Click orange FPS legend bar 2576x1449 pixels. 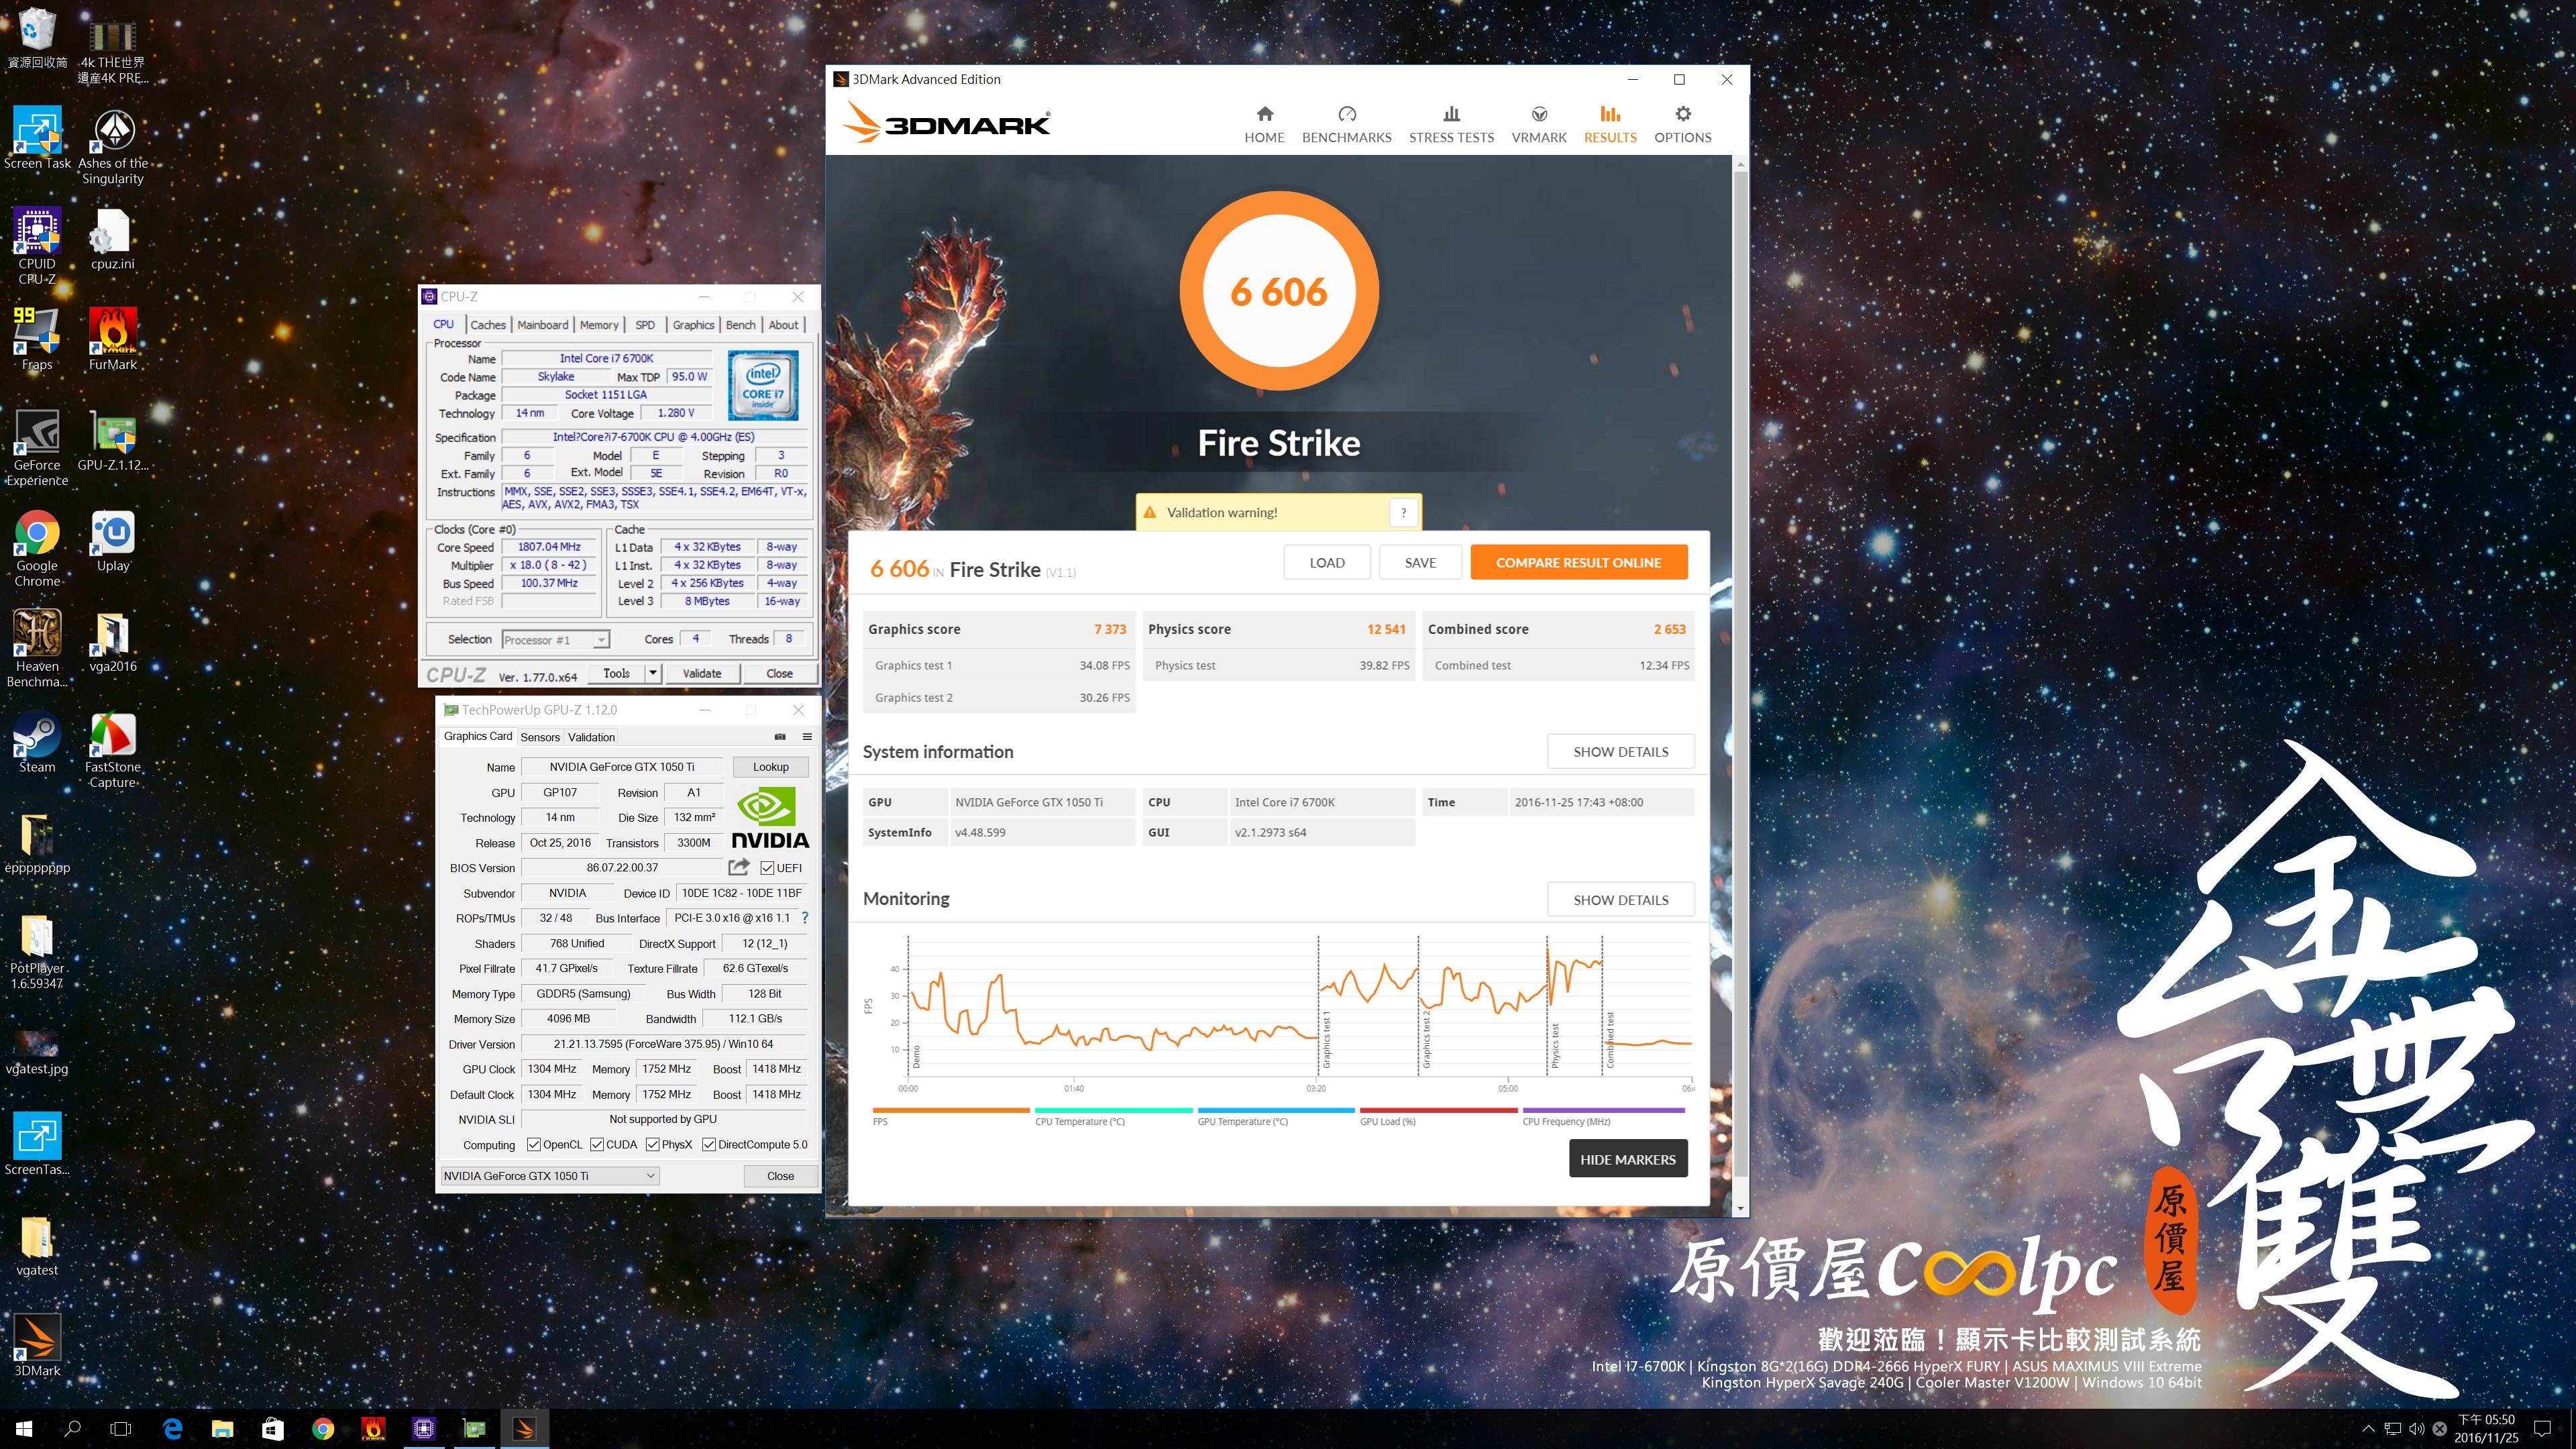pyautogui.click(x=950, y=1110)
